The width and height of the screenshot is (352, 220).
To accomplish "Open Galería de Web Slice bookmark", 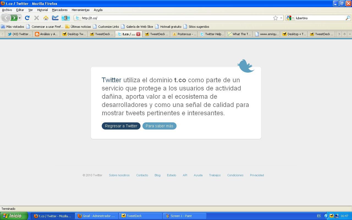I will coord(137,27).
